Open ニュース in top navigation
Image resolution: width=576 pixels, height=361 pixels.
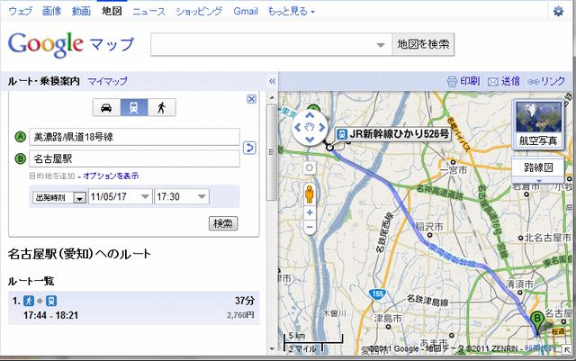tap(149, 12)
